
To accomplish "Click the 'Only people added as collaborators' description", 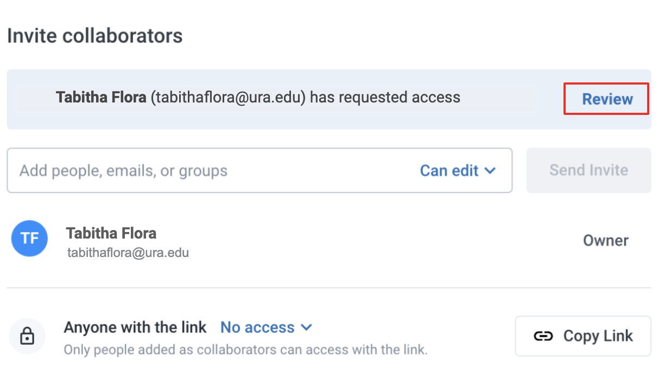I will [x=245, y=350].
